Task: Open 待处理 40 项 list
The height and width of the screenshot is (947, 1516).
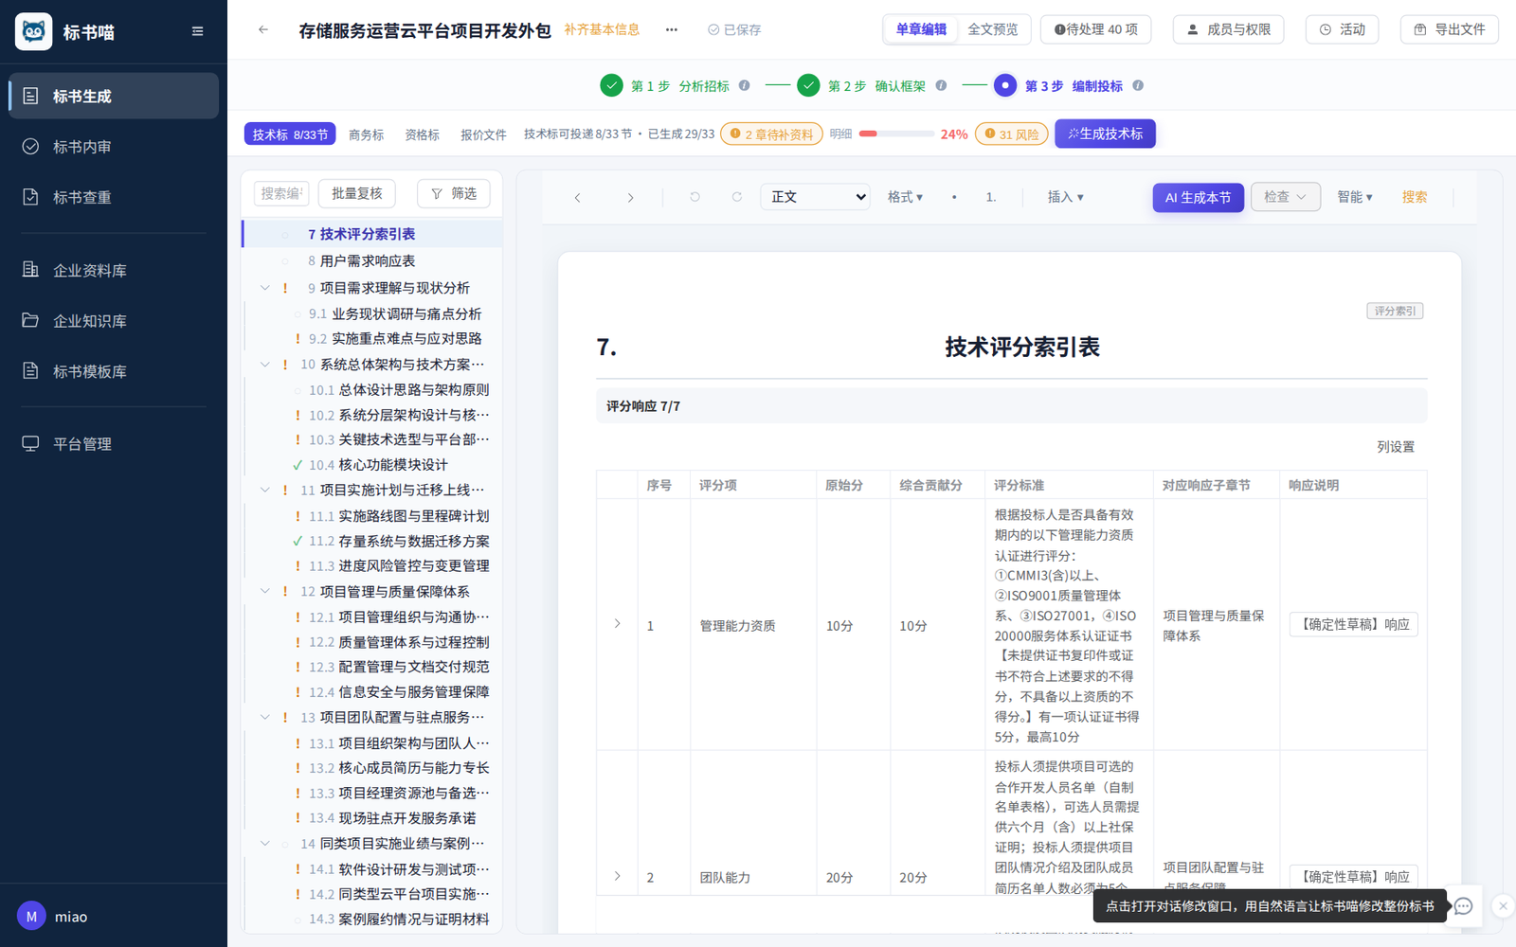Action: point(1095,29)
